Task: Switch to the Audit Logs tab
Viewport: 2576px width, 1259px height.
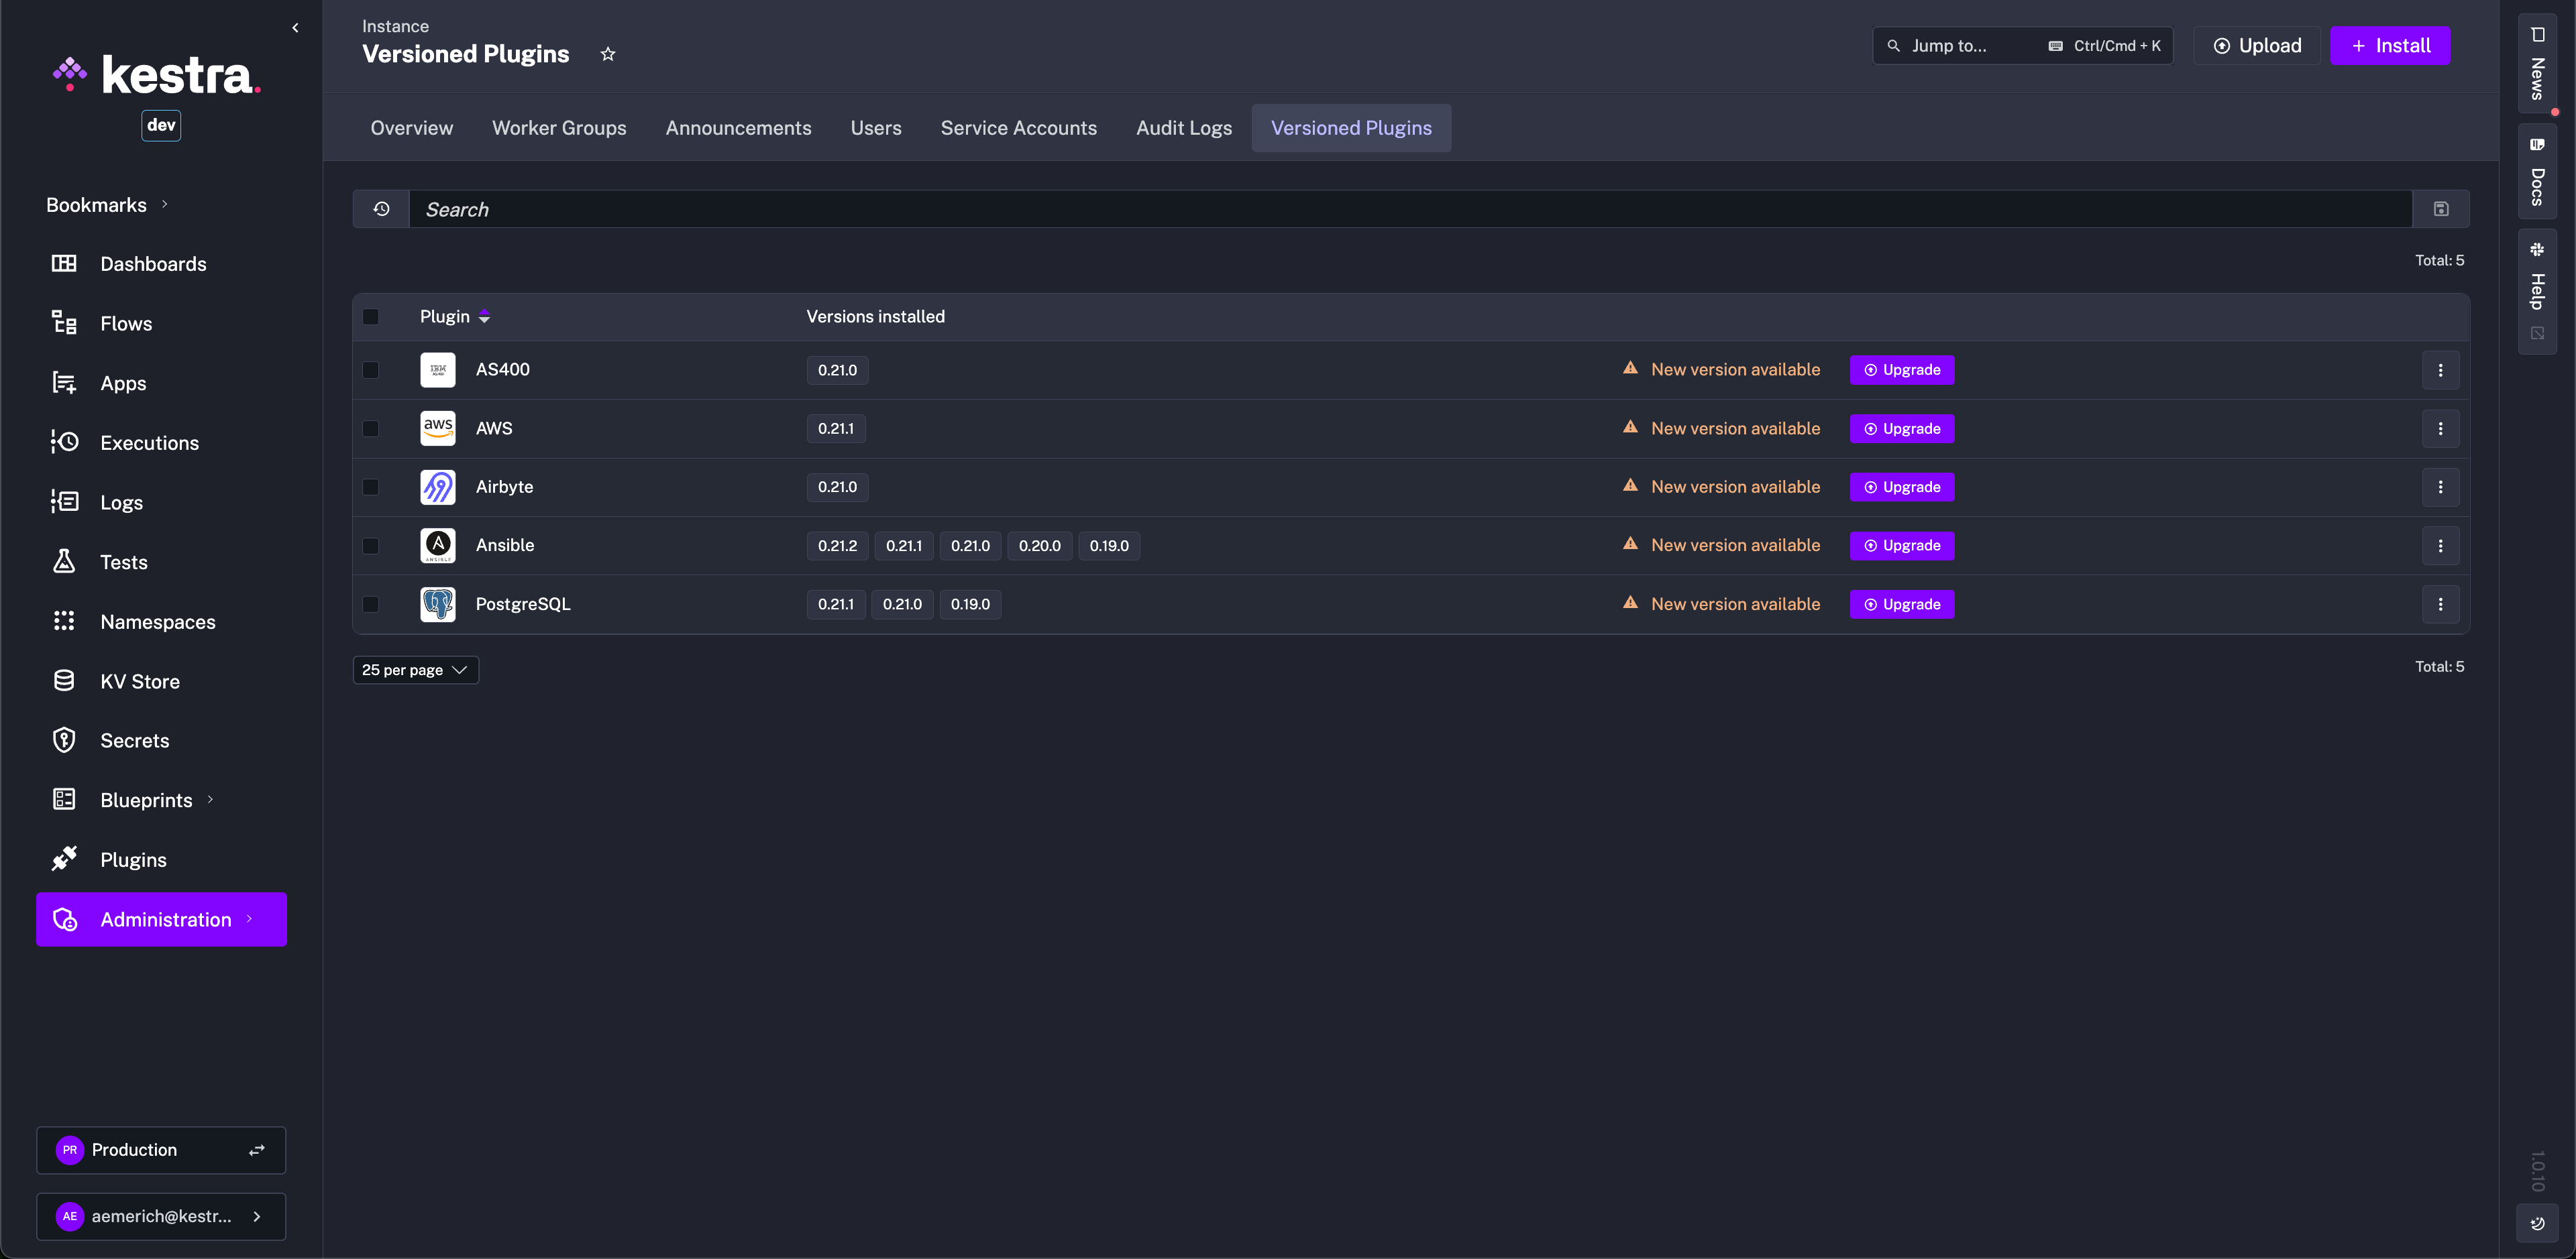Action: tap(1184, 128)
